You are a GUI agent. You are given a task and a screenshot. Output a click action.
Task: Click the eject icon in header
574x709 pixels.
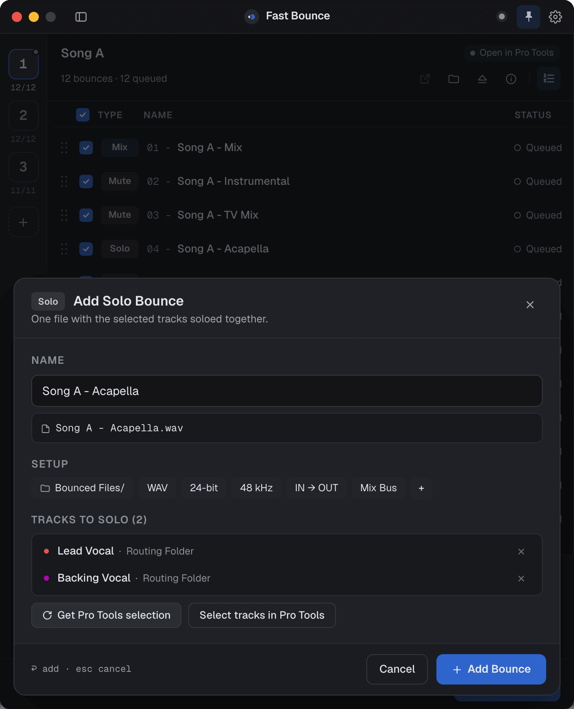click(x=482, y=79)
